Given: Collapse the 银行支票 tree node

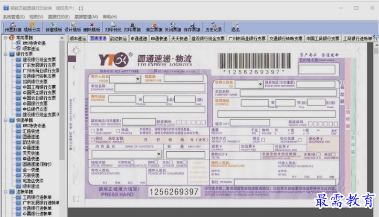Looking at the screenshot, I should [6, 54].
